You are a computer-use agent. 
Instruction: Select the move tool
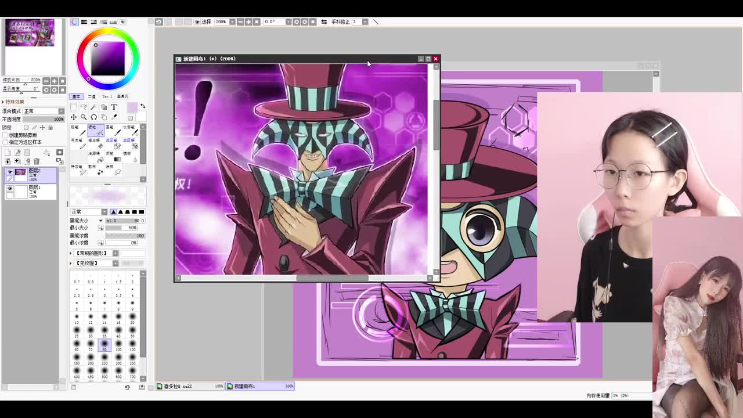[x=74, y=117]
